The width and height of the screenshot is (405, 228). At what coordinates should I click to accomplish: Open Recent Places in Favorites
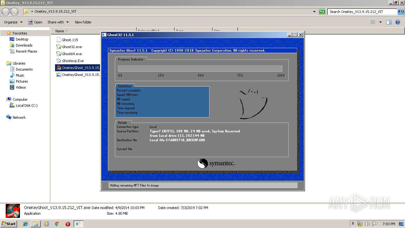26,51
